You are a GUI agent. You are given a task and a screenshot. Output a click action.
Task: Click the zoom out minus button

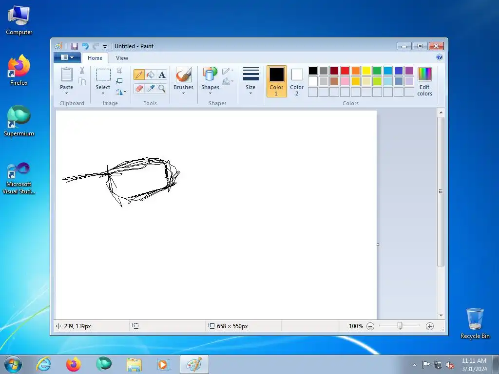tap(370, 326)
